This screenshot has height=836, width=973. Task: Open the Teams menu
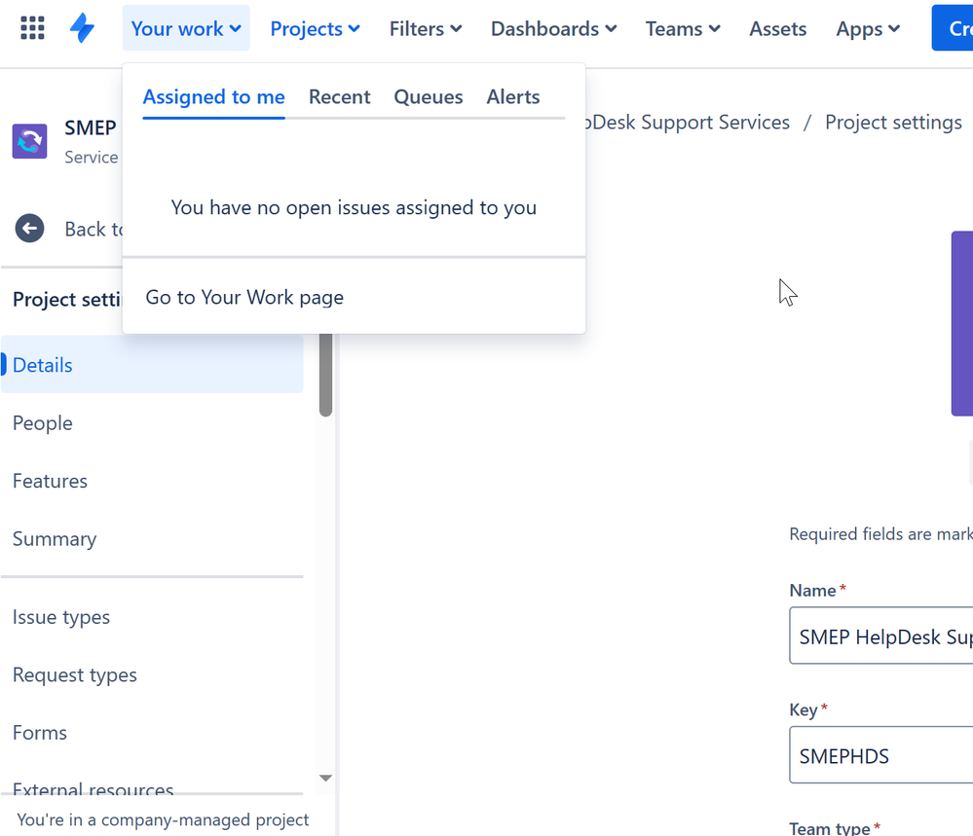click(x=681, y=28)
